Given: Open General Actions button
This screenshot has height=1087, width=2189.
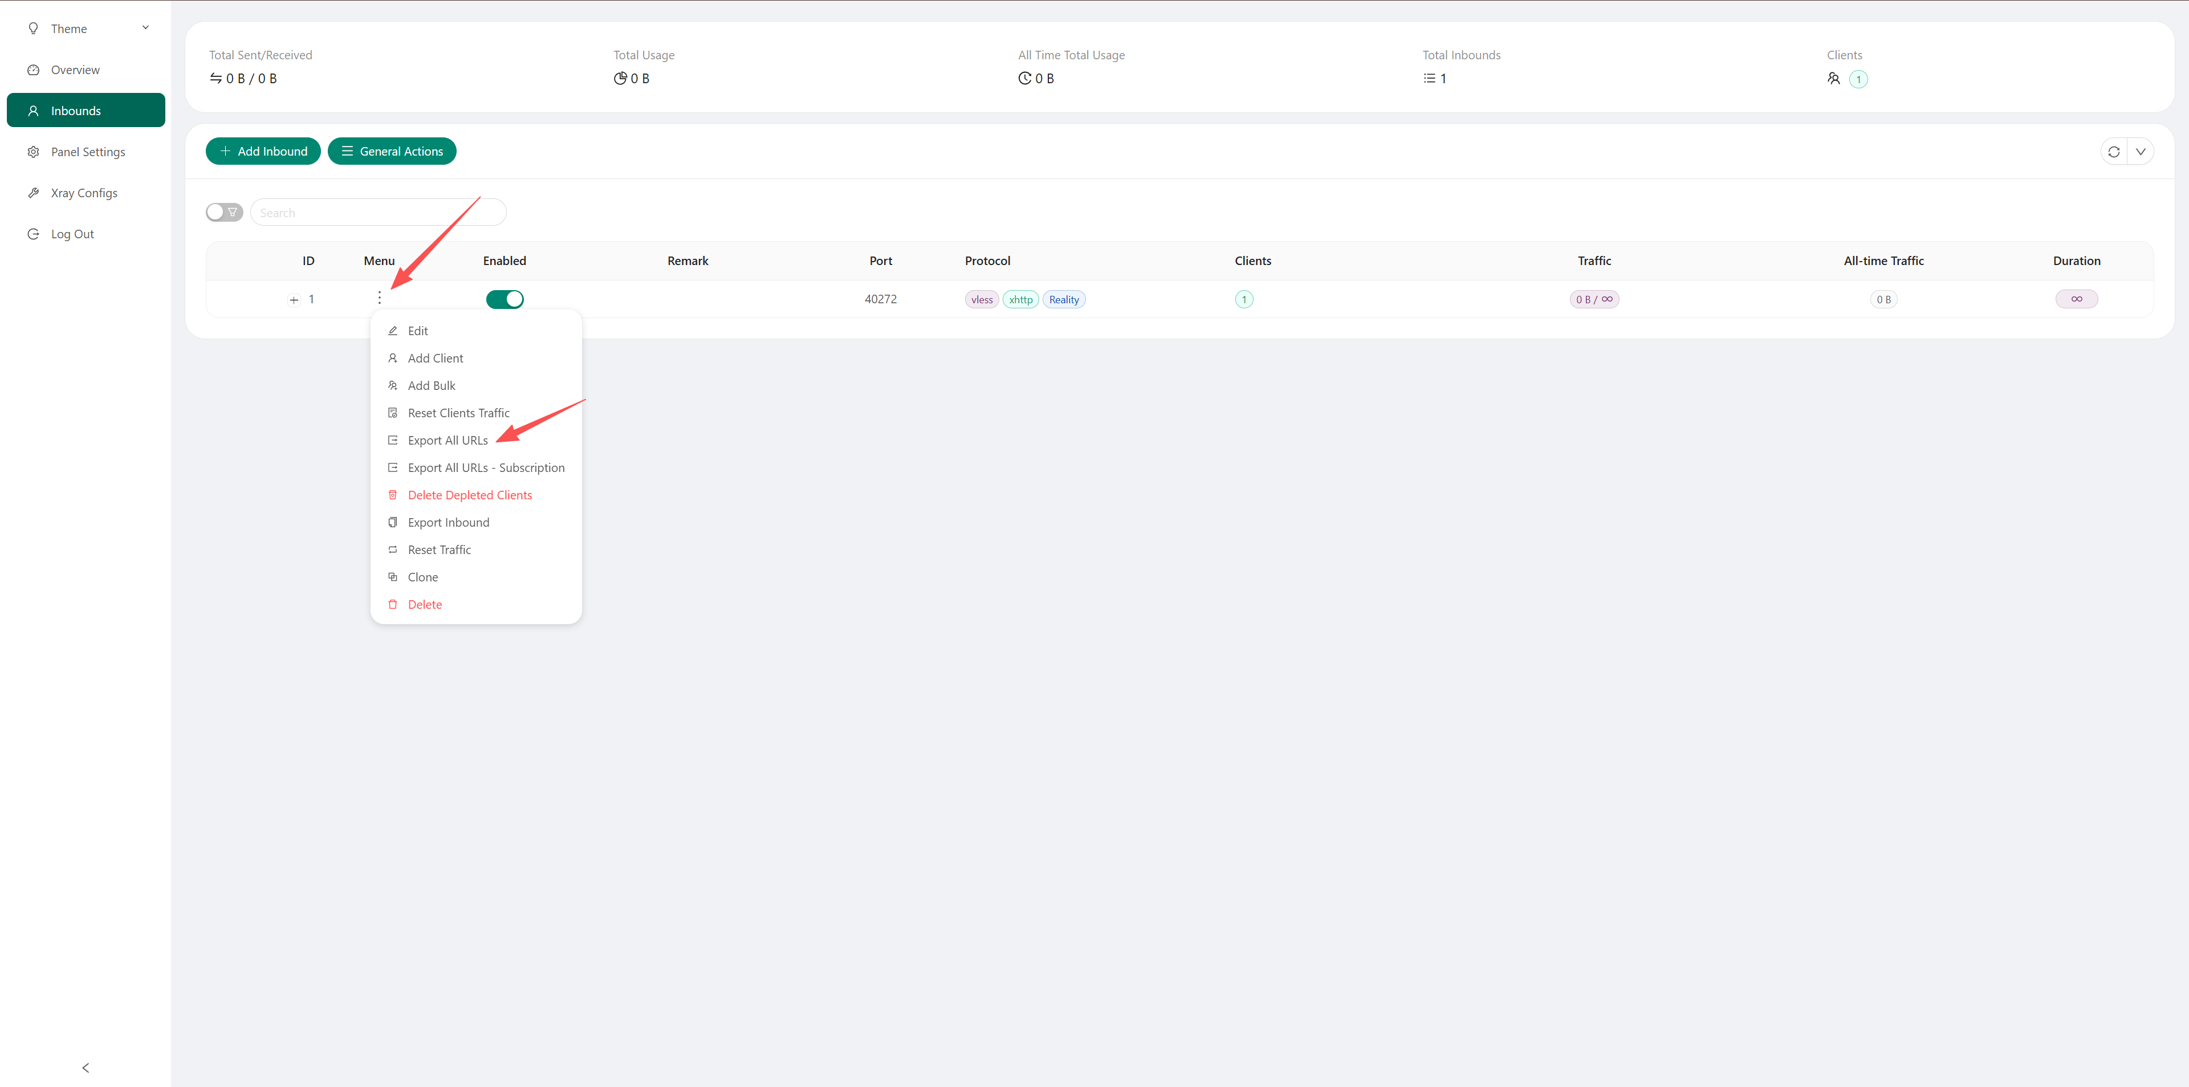Looking at the screenshot, I should click(392, 151).
